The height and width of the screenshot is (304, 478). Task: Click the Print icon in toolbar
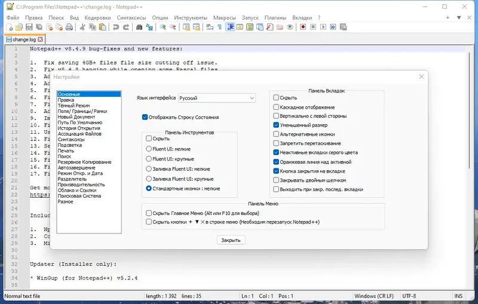tap(69, 27)
